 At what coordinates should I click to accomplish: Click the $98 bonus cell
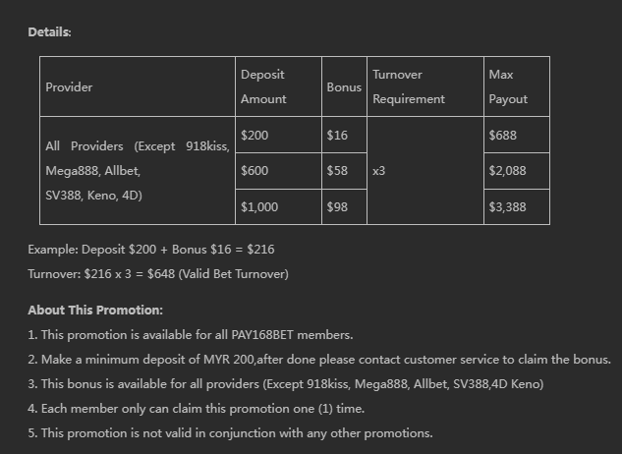point(337,207)
